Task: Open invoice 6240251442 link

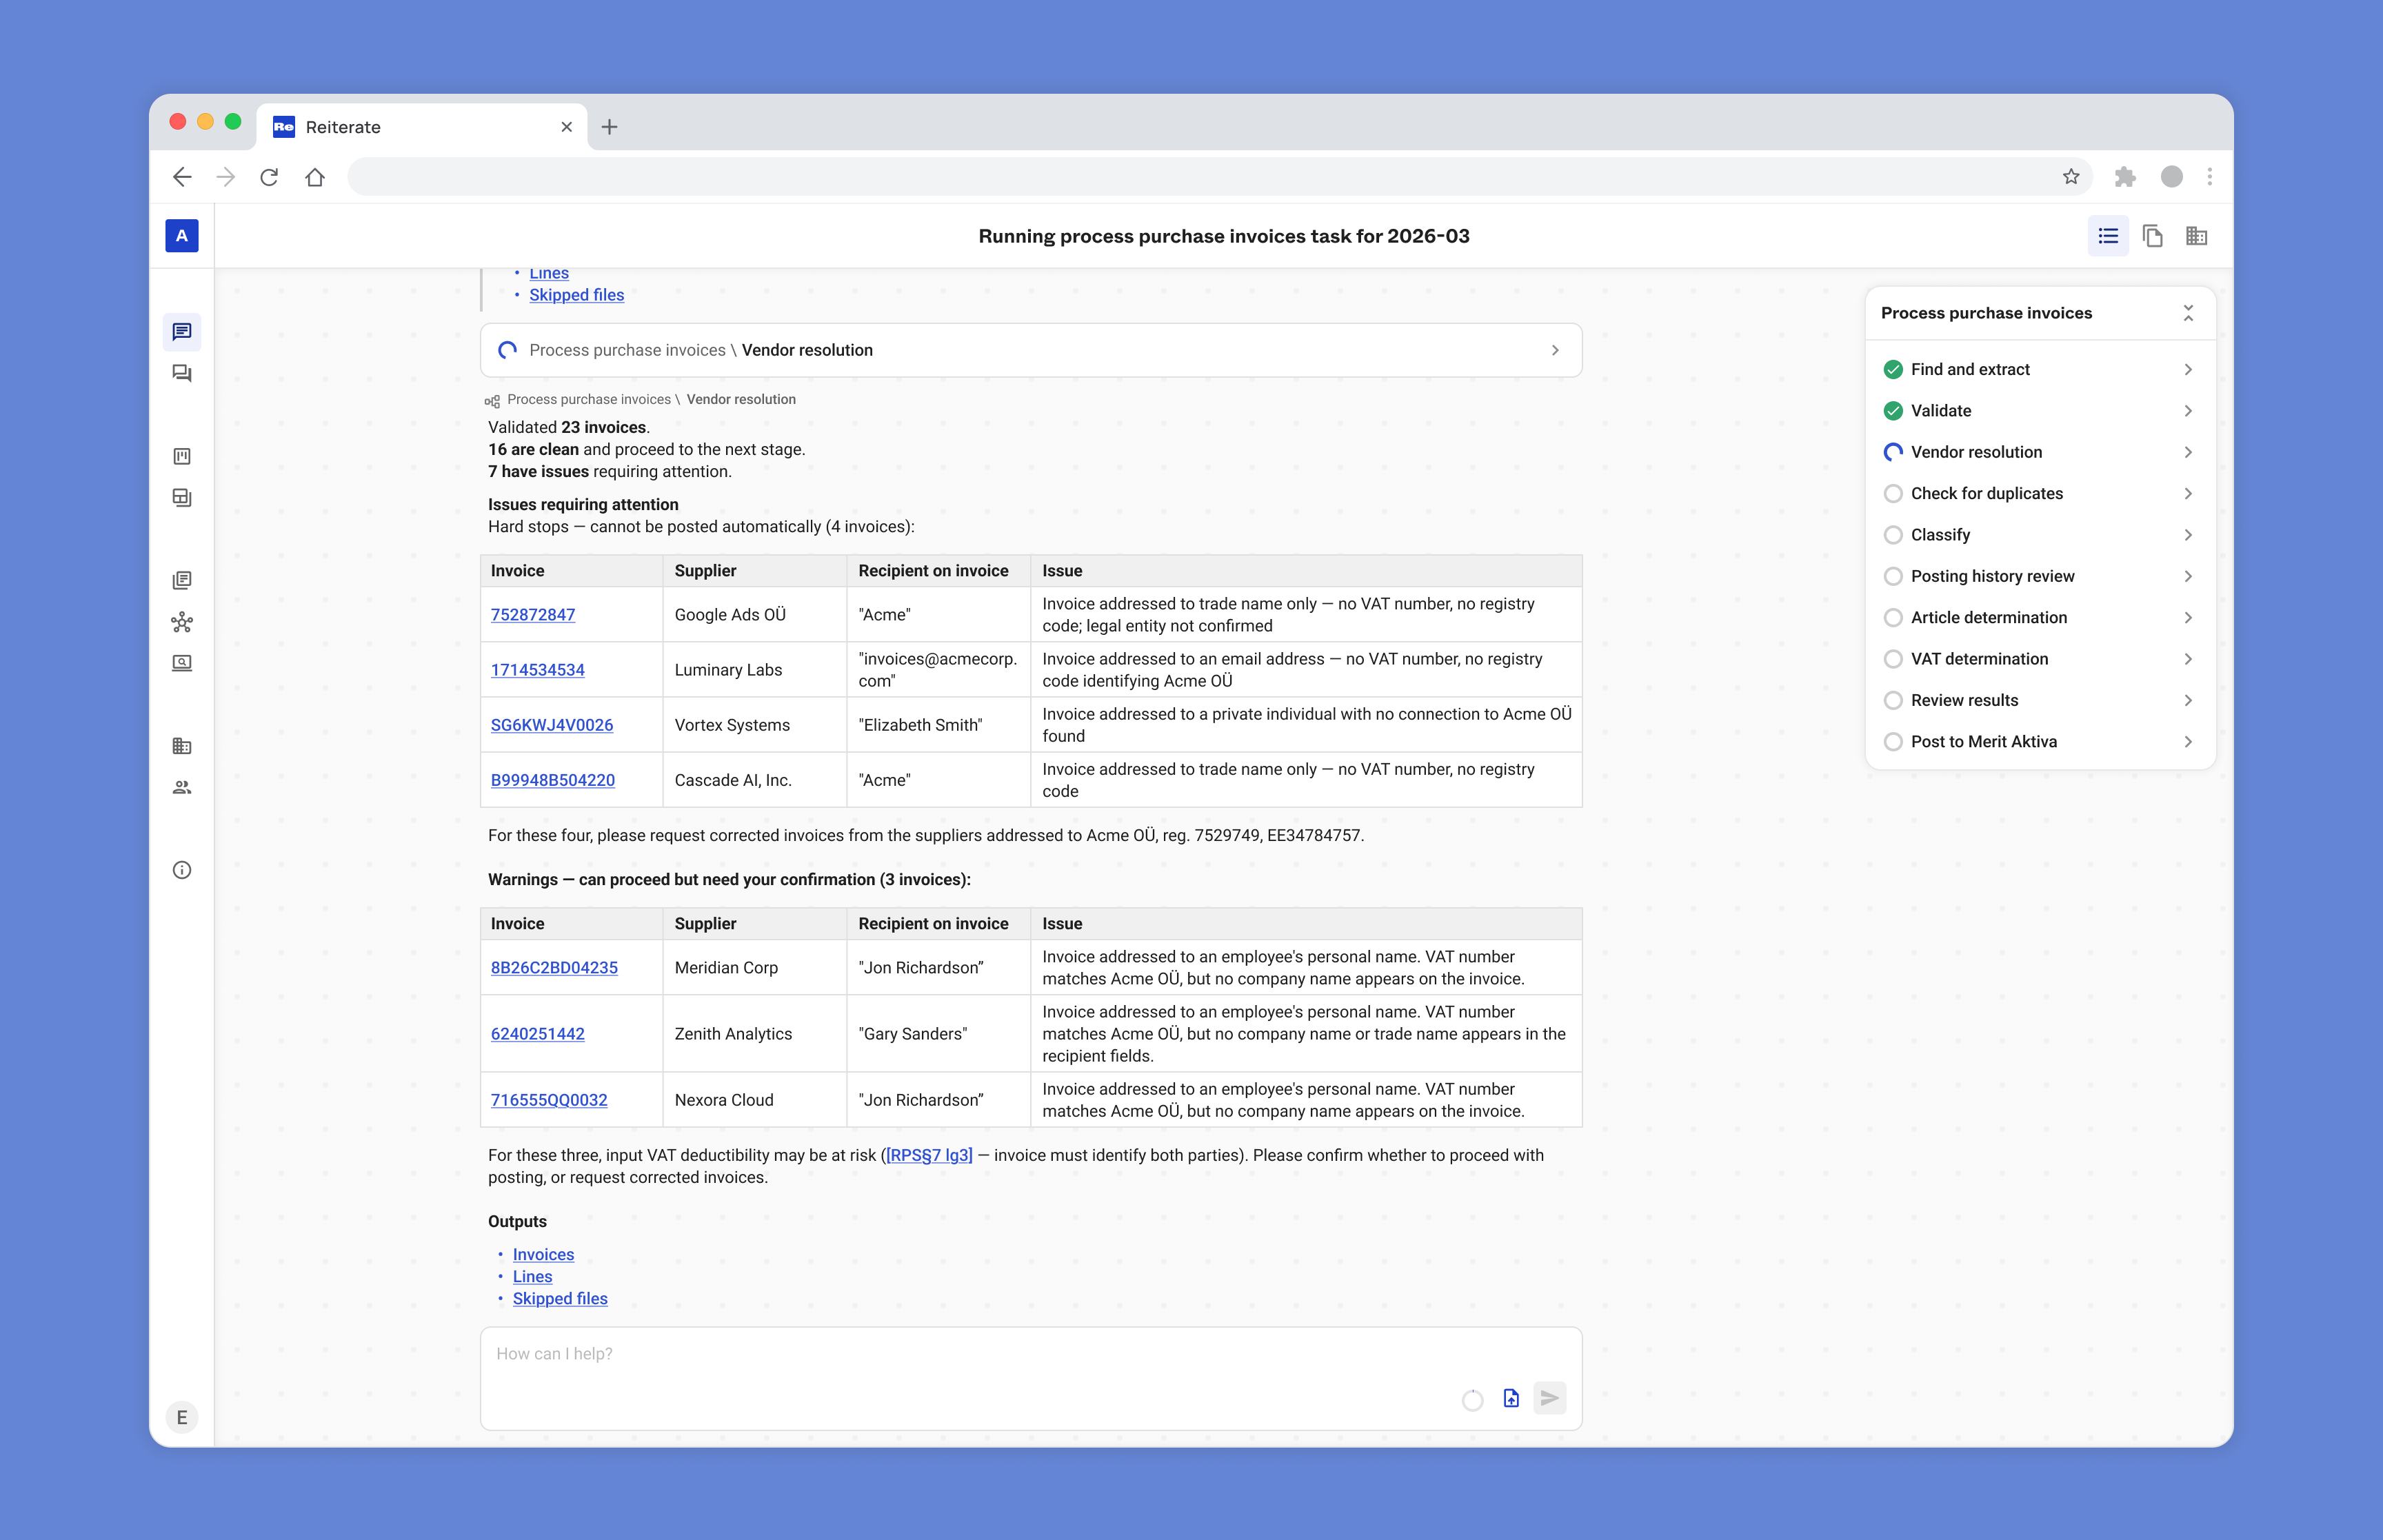Action: tap(537, 1033)
